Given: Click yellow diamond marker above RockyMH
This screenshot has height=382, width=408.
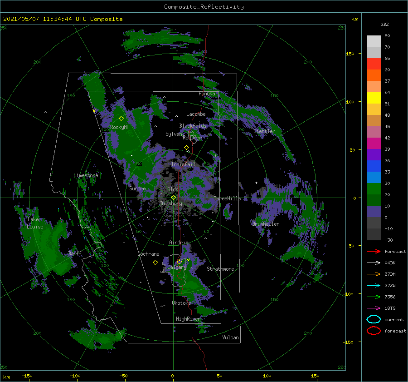Looking at the screenshot, I should click(x=121, y=119).
